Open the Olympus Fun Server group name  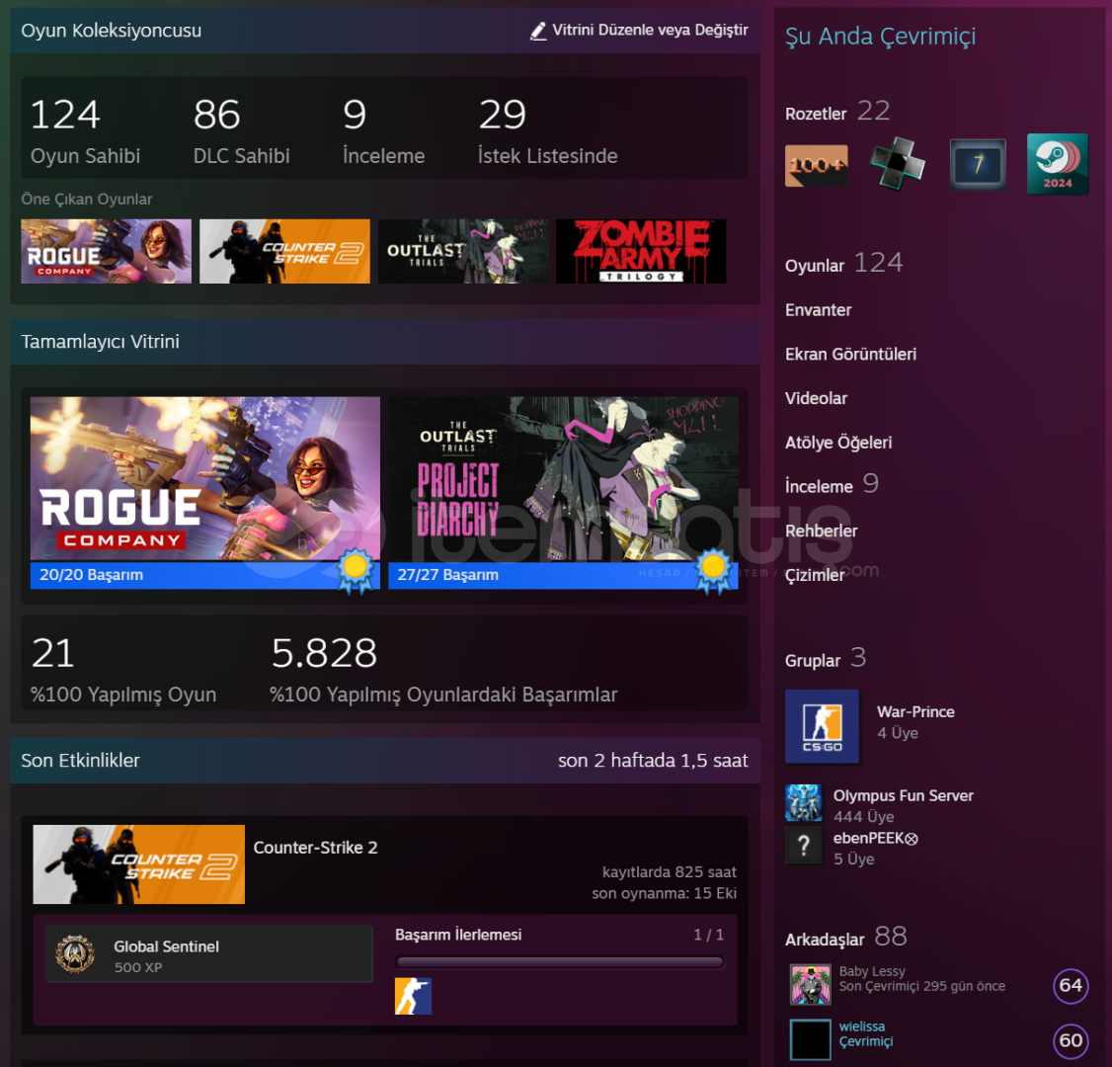tap(903, 795)
